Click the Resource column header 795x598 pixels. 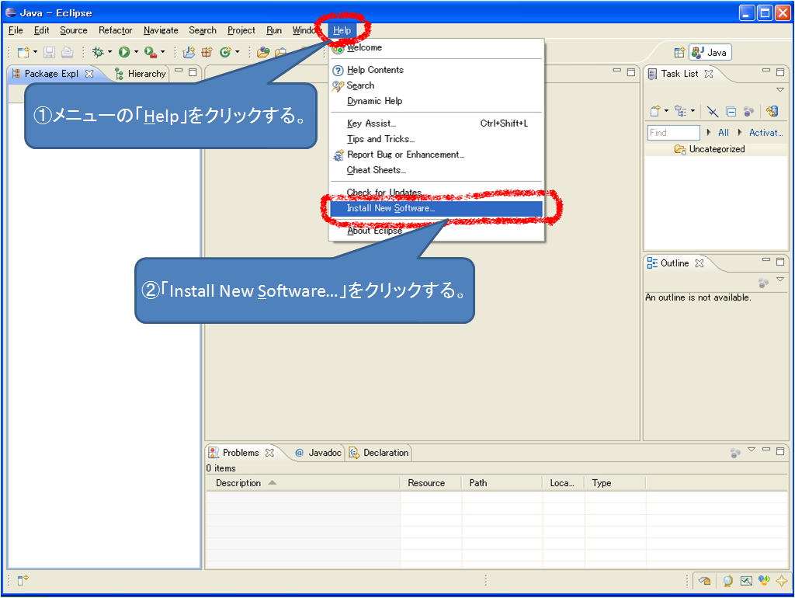pos(431,483)
